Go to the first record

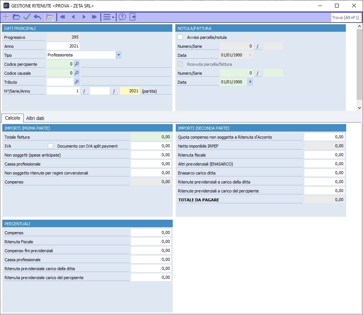tap(62, 17)
